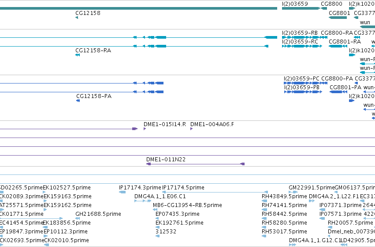Click the EK159162.5prime EST label
Screen dimensions: 375x247
point(67,205)
